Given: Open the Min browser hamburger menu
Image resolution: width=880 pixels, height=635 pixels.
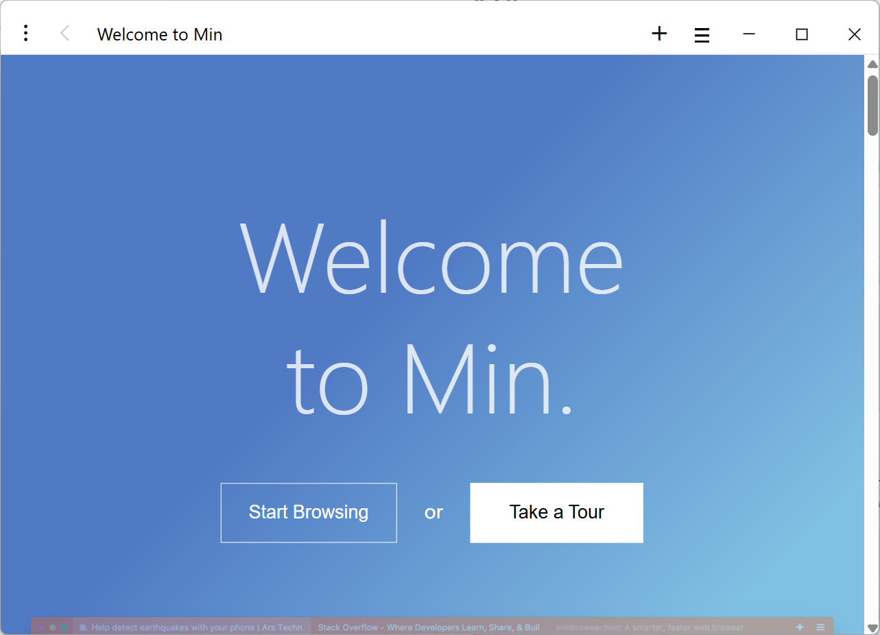Looking at the screenshot, I should (702, 34).
